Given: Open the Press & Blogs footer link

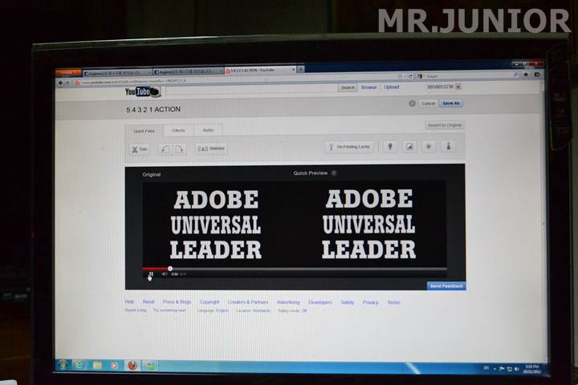Looking at the screenshot, I should 177,302.
